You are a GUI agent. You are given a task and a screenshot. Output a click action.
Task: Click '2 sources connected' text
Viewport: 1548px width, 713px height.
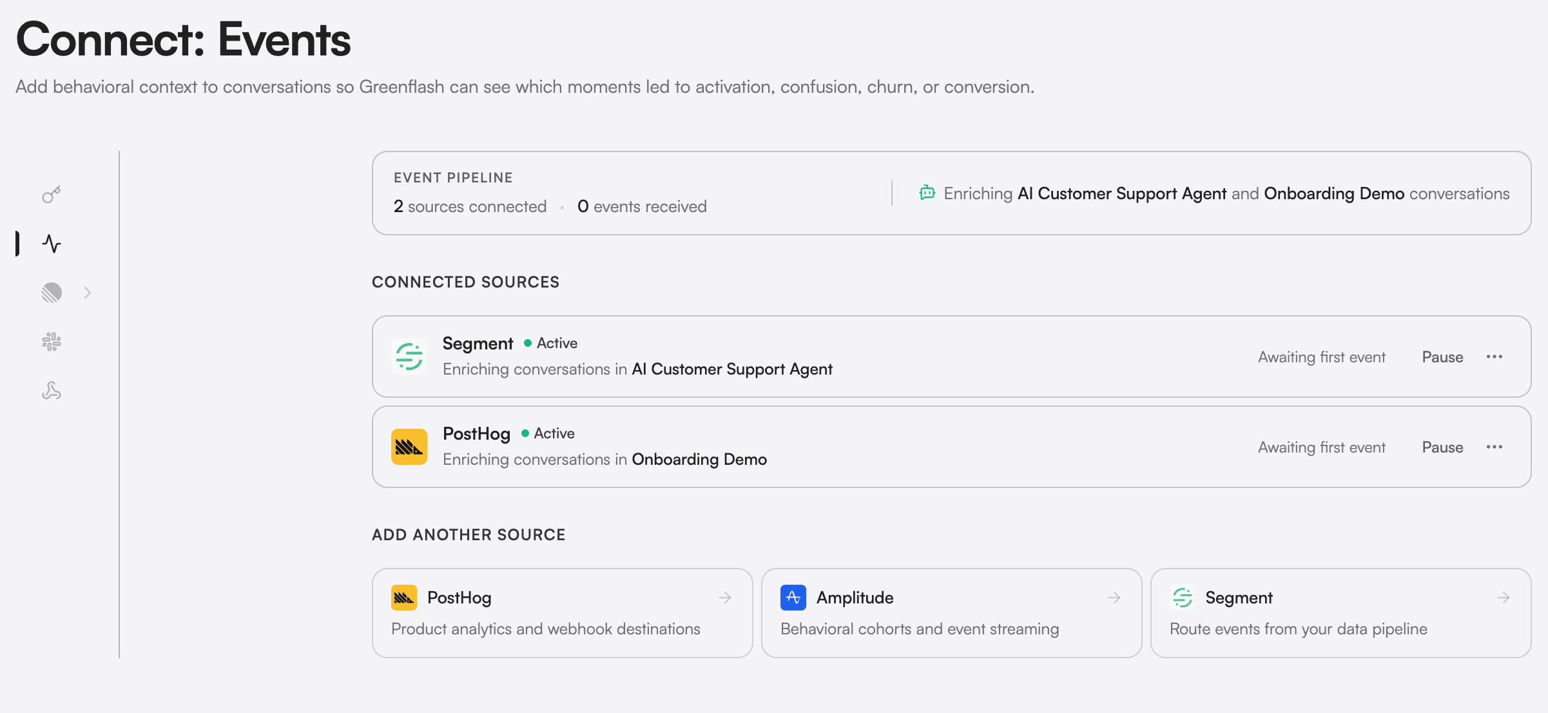coord(470,206)
